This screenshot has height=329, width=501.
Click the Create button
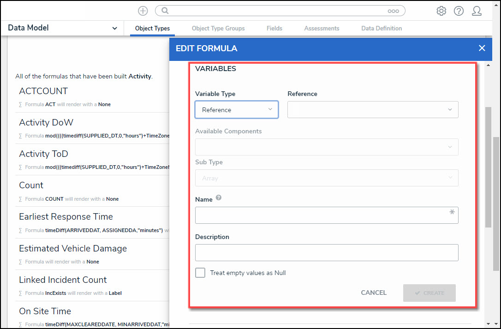pos(429,293)
